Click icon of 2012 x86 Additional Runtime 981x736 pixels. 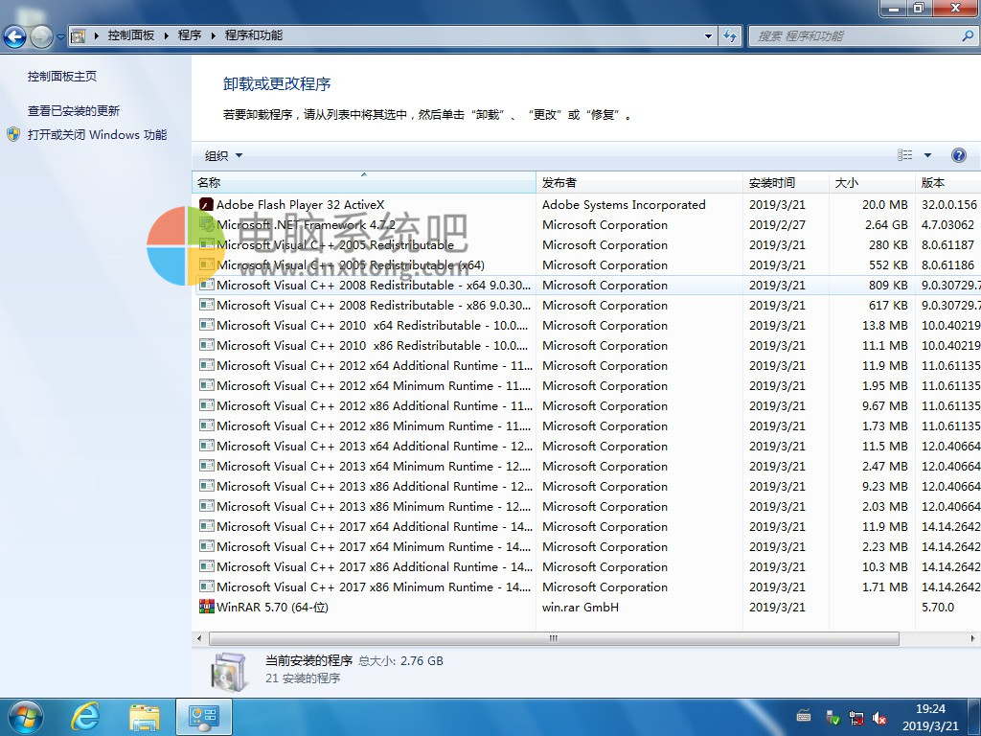click(206, 405)
